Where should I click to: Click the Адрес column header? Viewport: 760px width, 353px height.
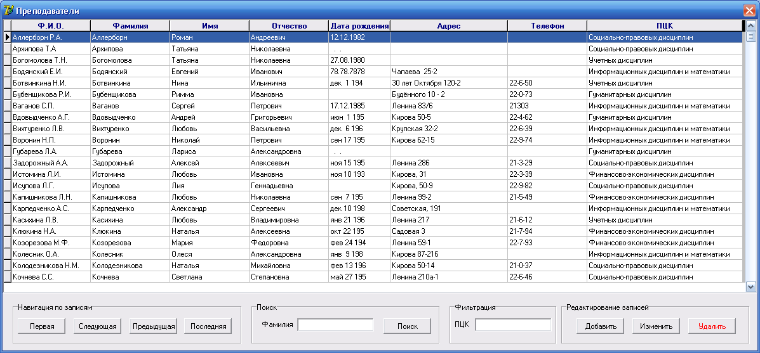pyautogui.click(x=449, y=25)
